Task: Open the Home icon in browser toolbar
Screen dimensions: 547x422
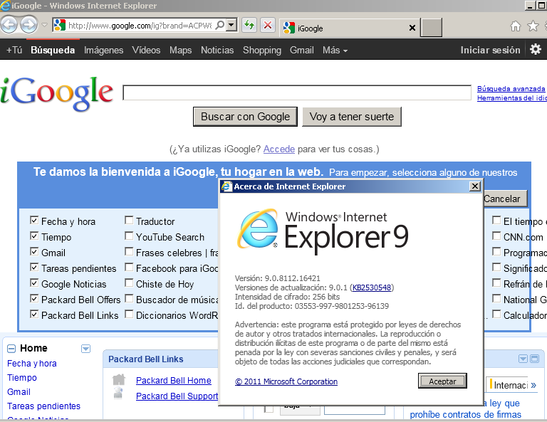Action: coord(516,26)
